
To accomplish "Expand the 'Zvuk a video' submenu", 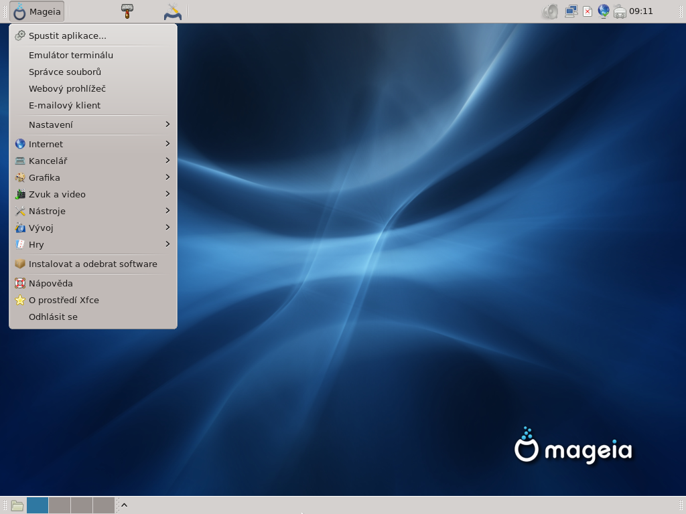I will pyautogui.click(x=92, y=194).
